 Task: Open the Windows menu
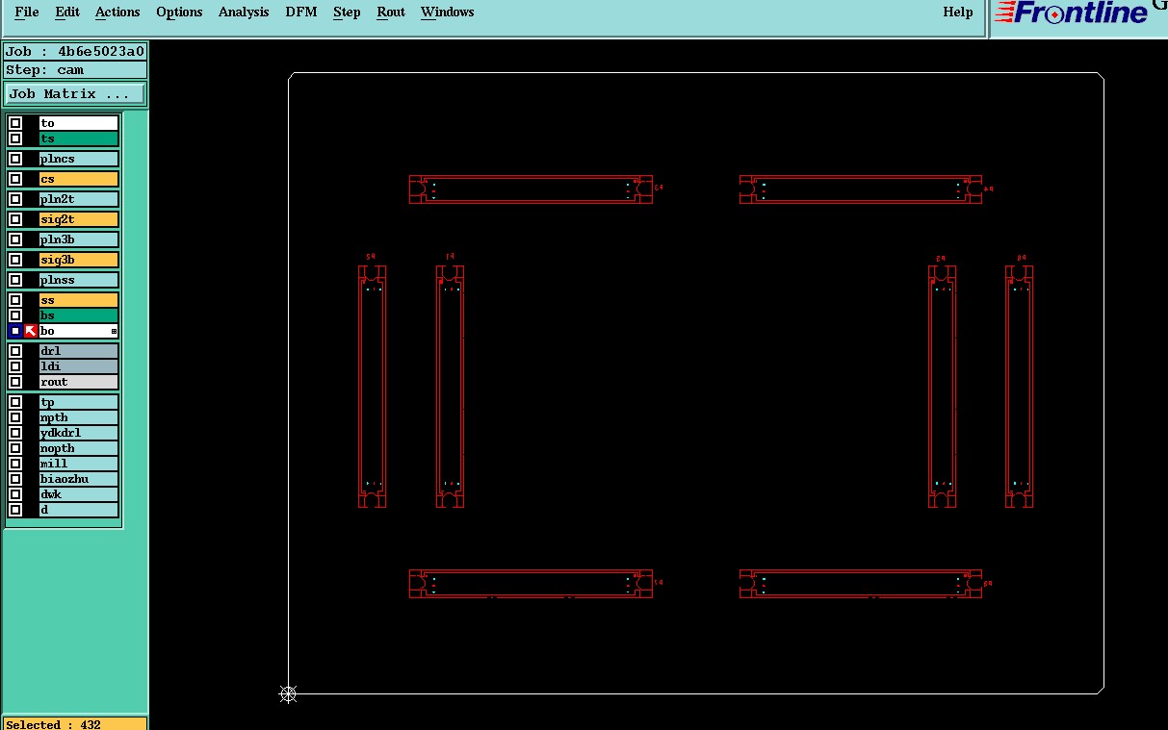pos(447,13)
